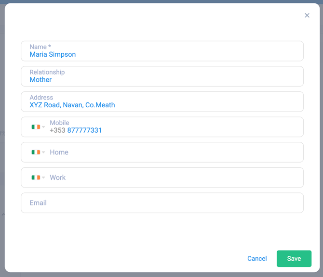This screenshot has height=277, width=323.
Task: Focus the Name field with Maria Simpson
Action: [x=162, y=51]
